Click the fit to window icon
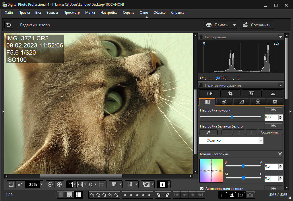 click(11, 184)
